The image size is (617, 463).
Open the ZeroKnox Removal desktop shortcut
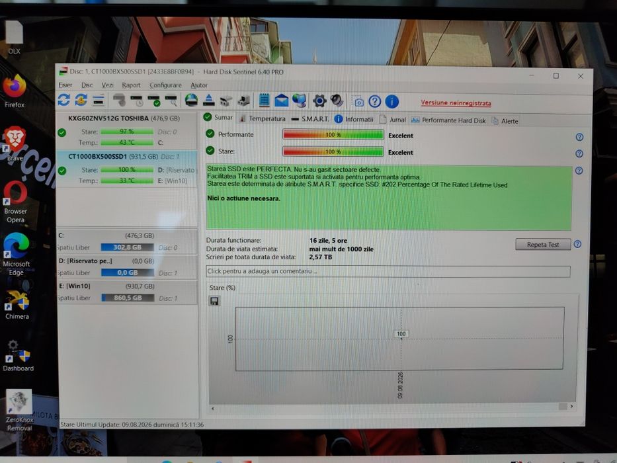[x=19, y=410]
